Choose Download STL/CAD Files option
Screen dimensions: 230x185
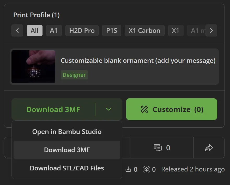coord(67,168)
